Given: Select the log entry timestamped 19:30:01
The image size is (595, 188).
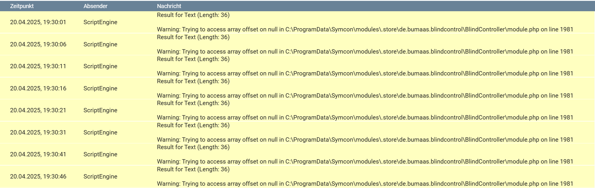Looking at the screenshot, I should [x=297, y=22].
